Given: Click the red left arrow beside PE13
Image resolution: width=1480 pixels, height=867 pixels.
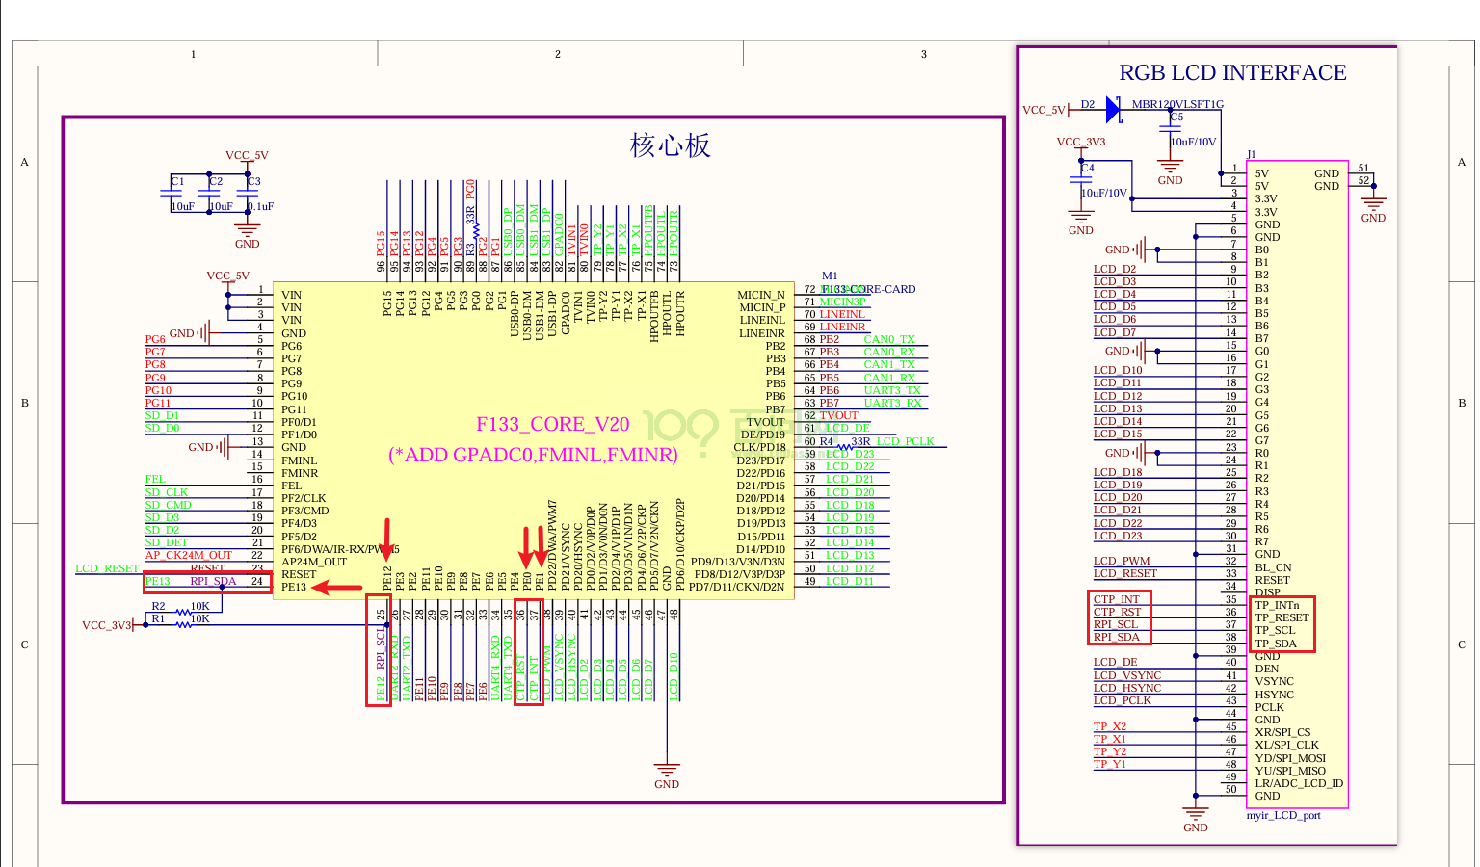Looking at the screenshot, I should click(335, 588).
